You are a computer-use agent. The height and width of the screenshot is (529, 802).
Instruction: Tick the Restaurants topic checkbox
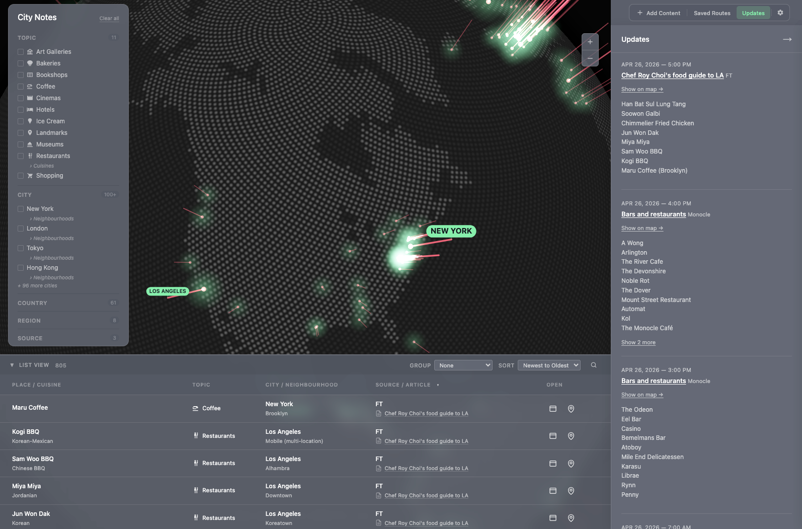coord(21,156)
